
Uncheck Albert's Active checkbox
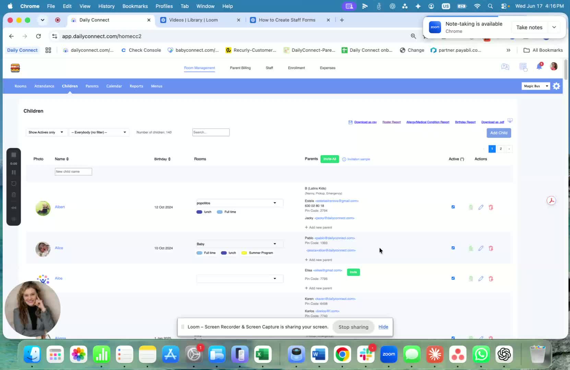click(x=453, y=207)
